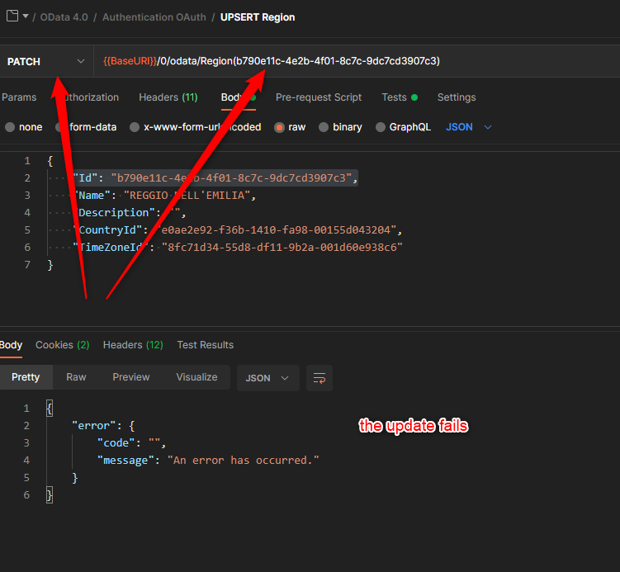Viewport: 620px width, 572px height.
Task: Click the request document icon in breadcrumb
Action: click(x=12, y=17)
